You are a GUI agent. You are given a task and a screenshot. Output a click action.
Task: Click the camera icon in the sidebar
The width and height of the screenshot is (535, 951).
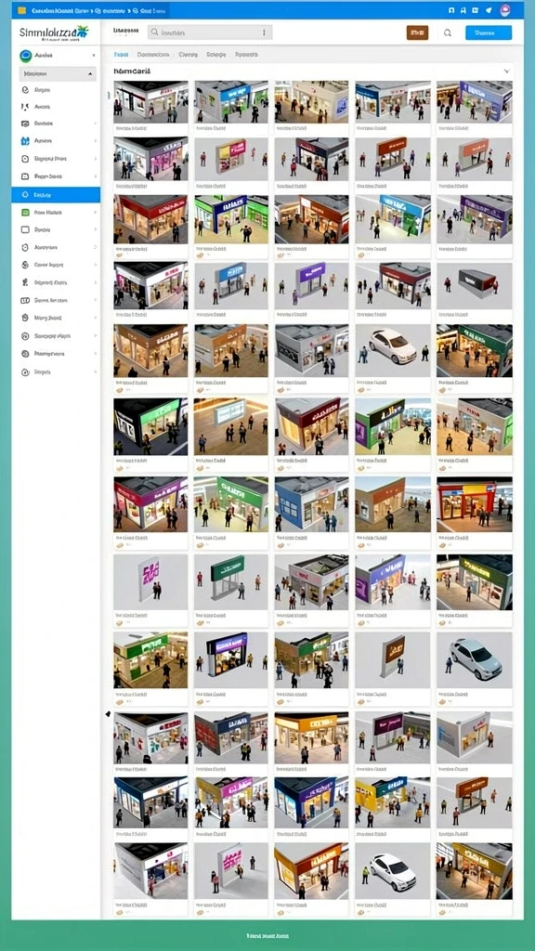click(25, 124)
